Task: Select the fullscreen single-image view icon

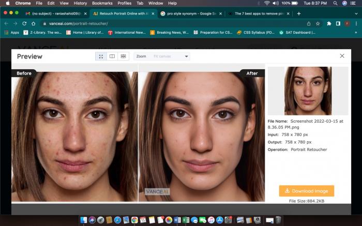Action: [x=101, y=56]
